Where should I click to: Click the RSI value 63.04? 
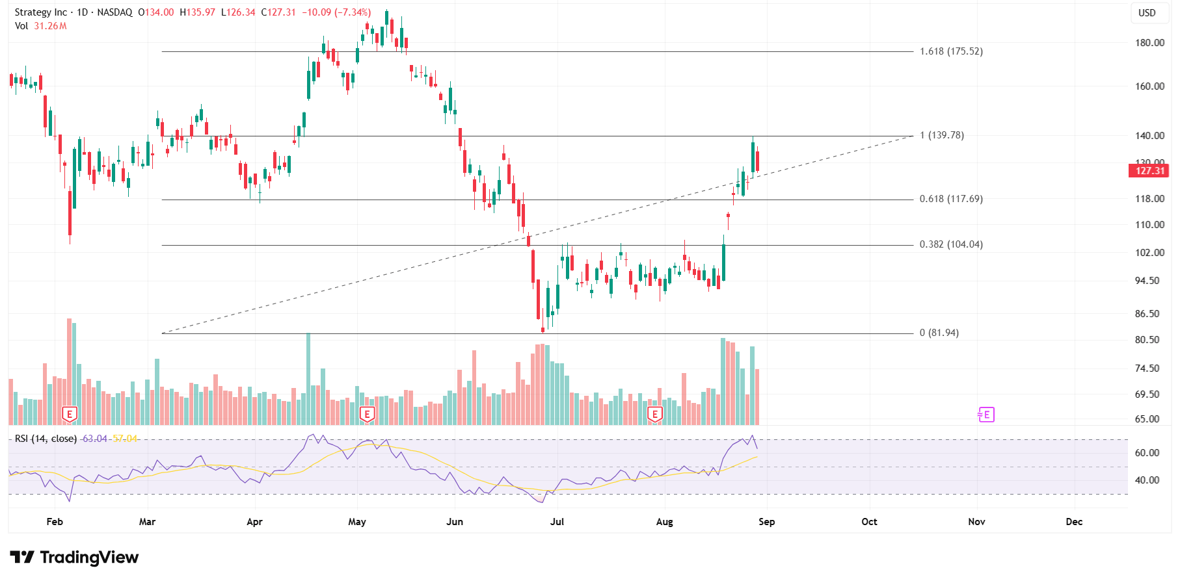pyautogui.click(x=95, y=439)
